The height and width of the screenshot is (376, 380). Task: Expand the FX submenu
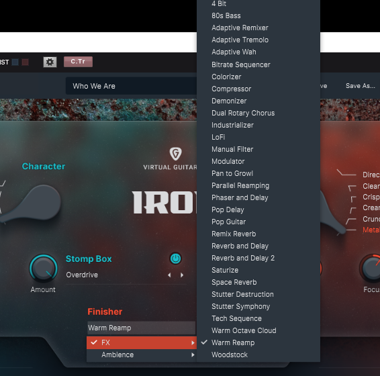(x=142, y=342)
